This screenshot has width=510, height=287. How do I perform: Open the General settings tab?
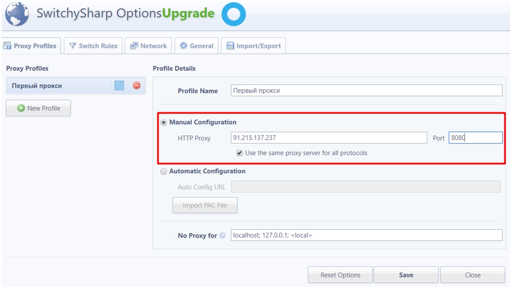point(197,46)
